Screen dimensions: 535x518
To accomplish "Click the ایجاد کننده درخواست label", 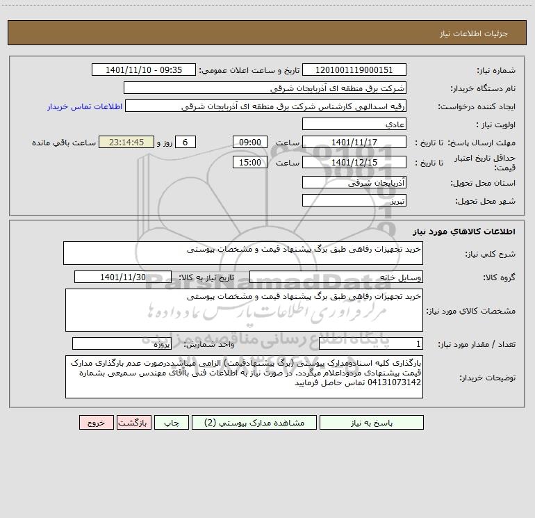I will (x=477, y=106).
